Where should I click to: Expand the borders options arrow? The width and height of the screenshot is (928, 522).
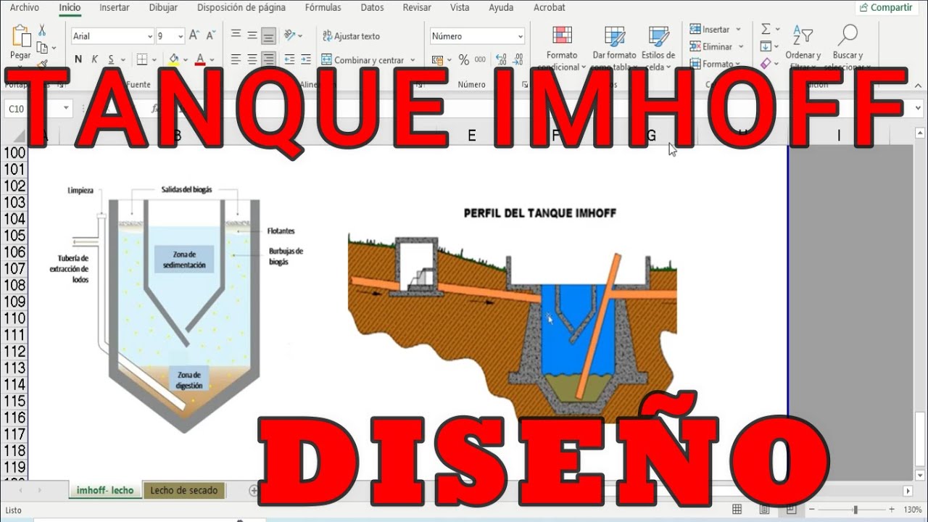pos(154,59)
